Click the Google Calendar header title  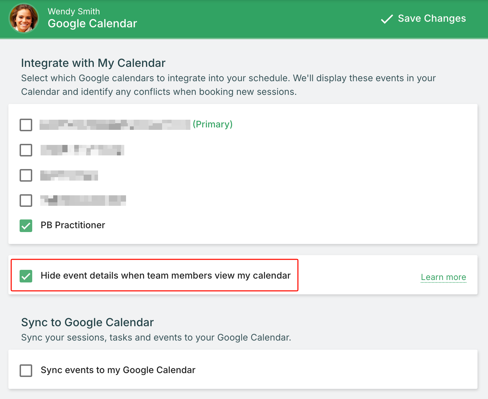click(92, 23)
